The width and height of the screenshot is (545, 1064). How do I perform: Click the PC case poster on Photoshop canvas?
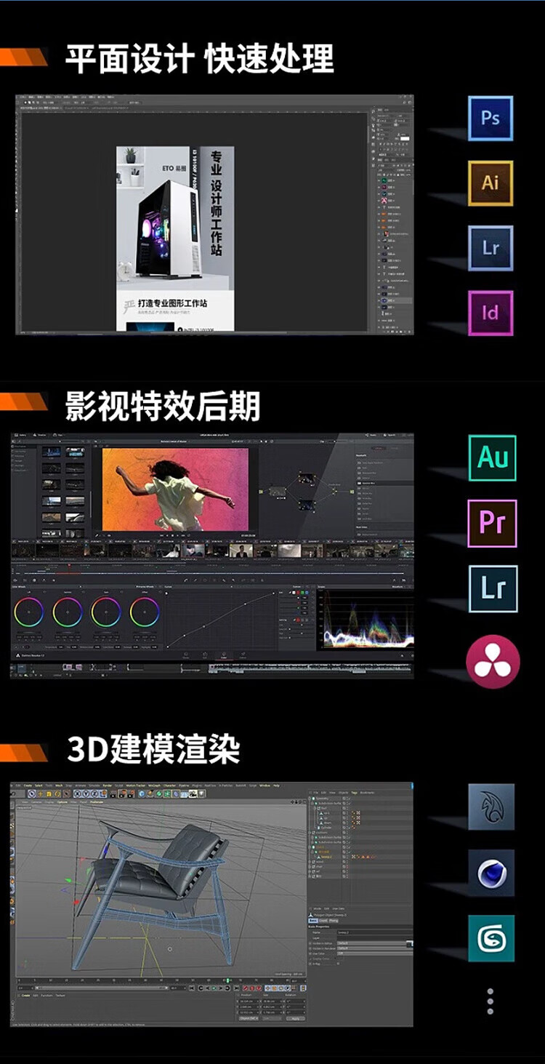click(174, 239)
